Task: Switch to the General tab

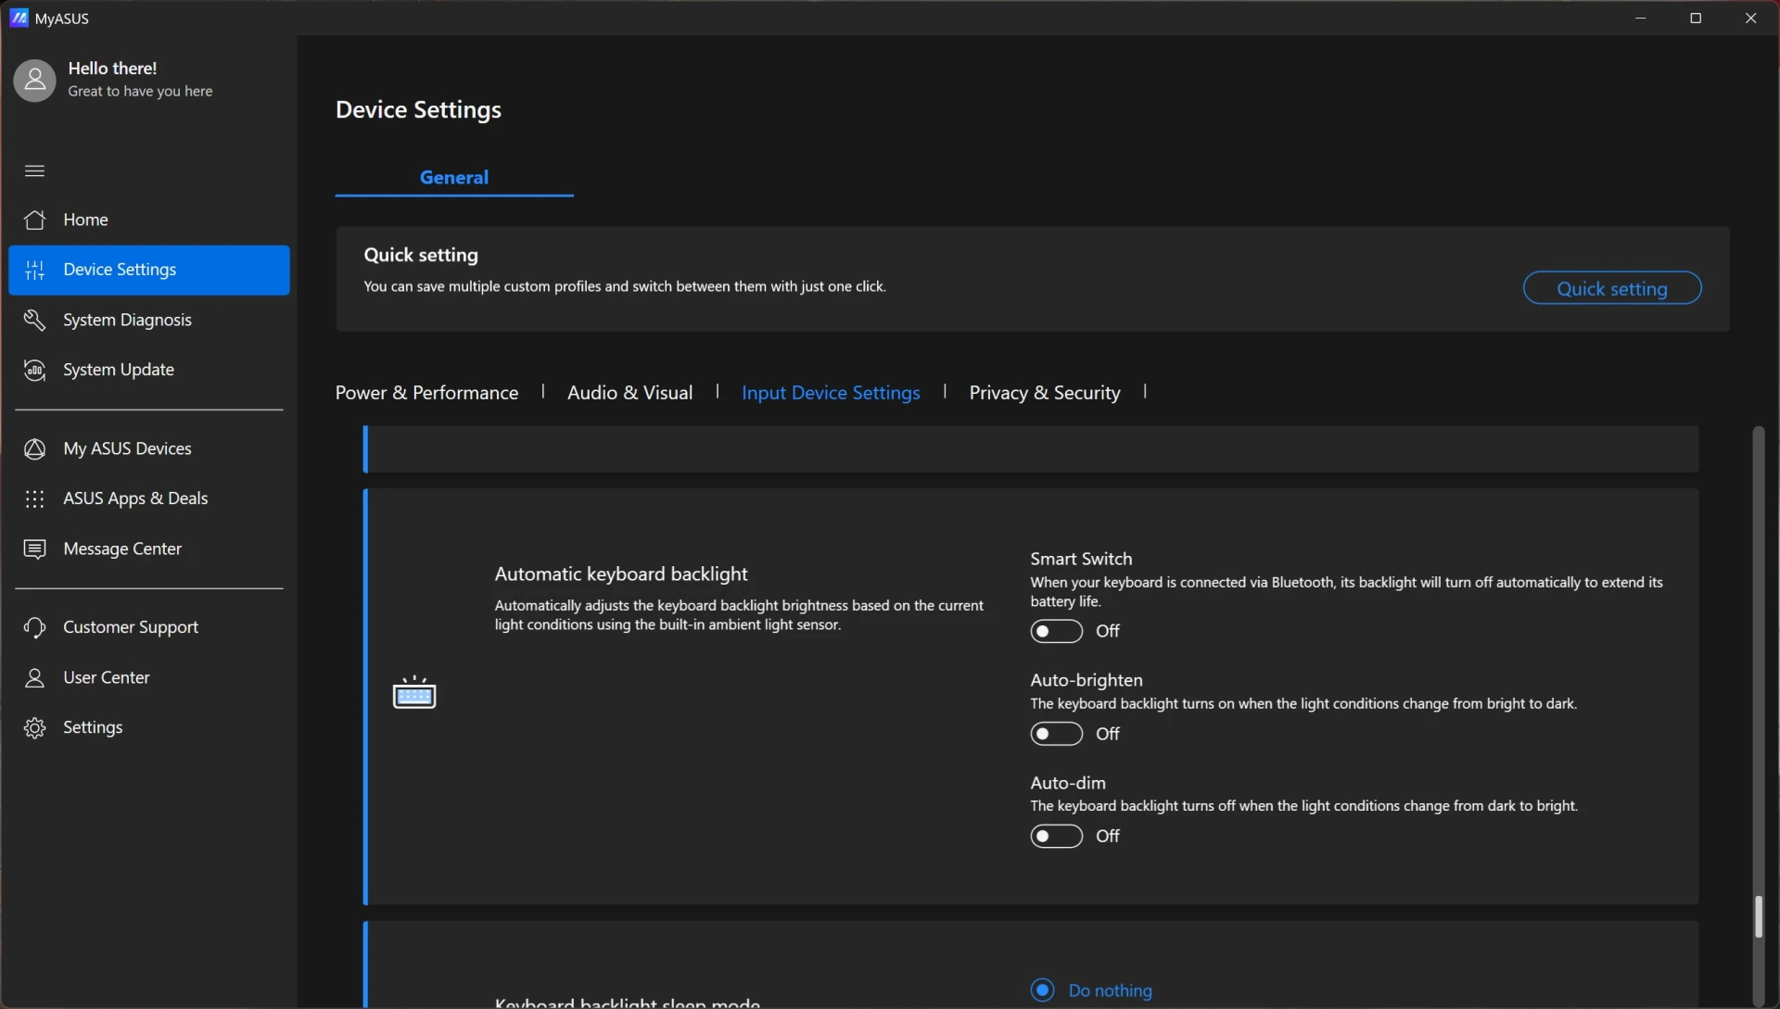Action: [x=454, y=177]
